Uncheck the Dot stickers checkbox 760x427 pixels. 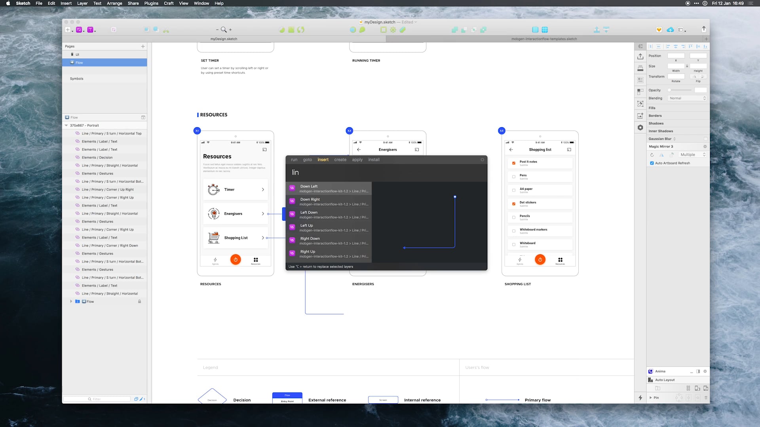click(514, 204)
